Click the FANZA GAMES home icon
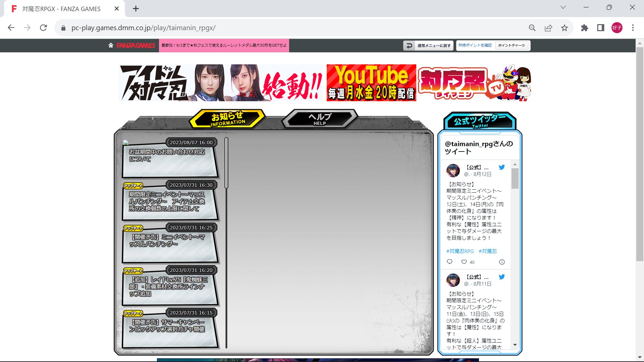This screenshot has height=362, width=644. [x=111, y=45]
